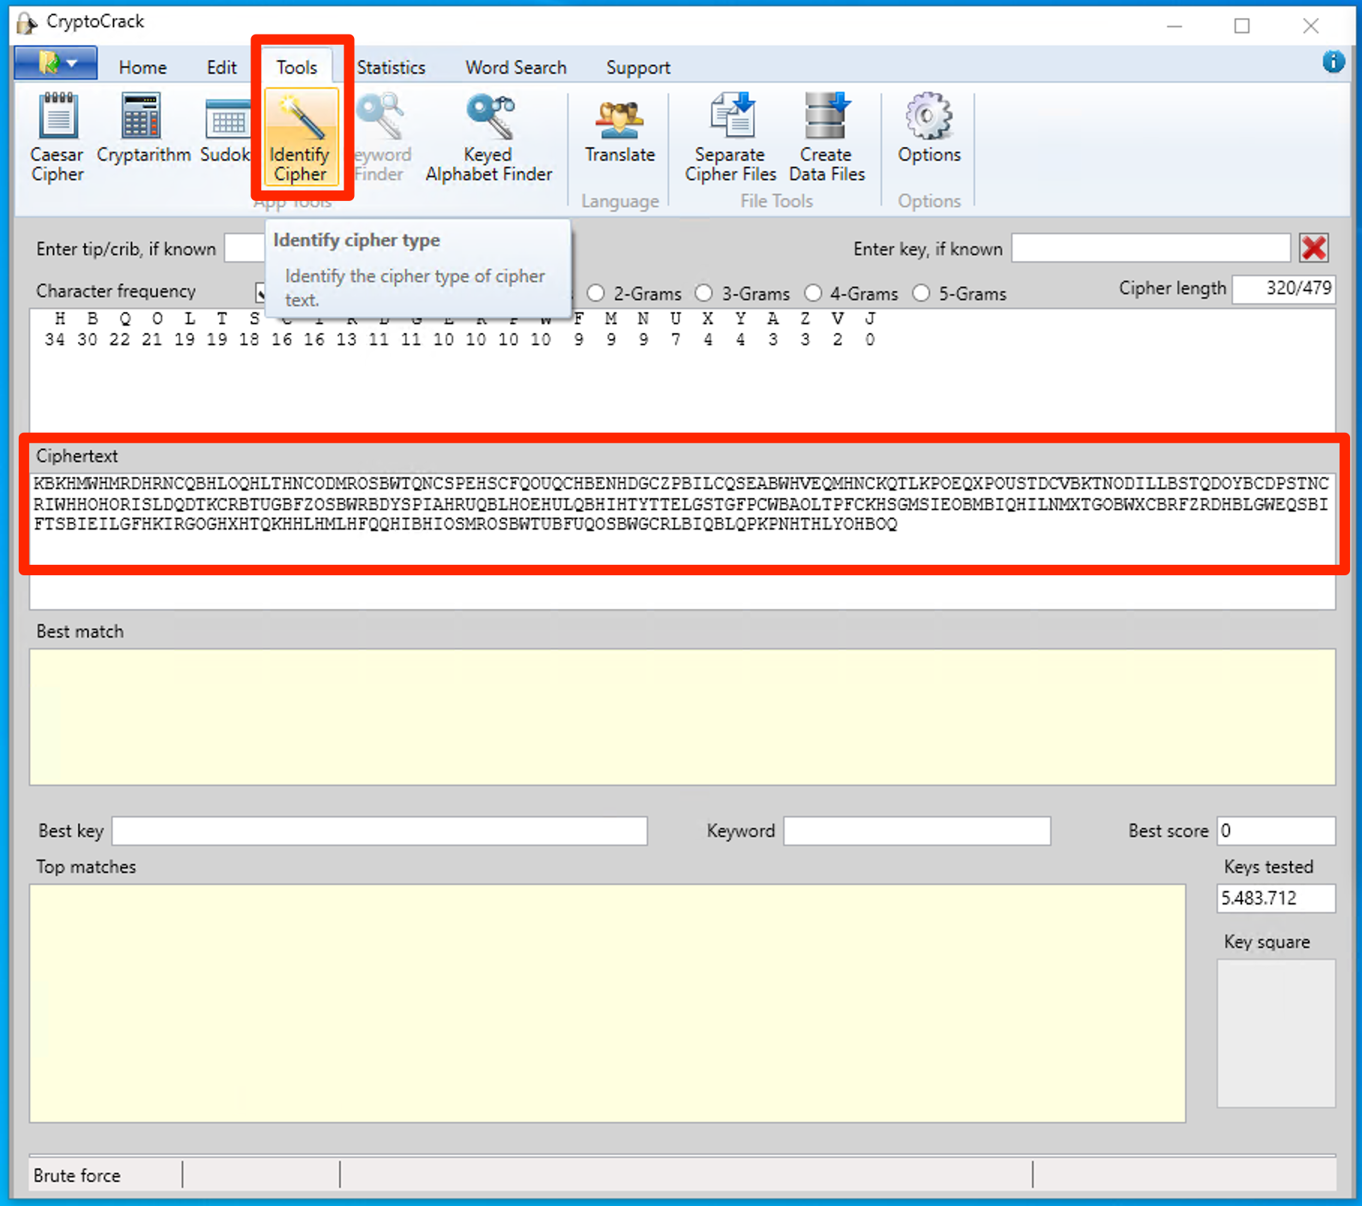Go to the Word Search tab

(x=516, y=67)
